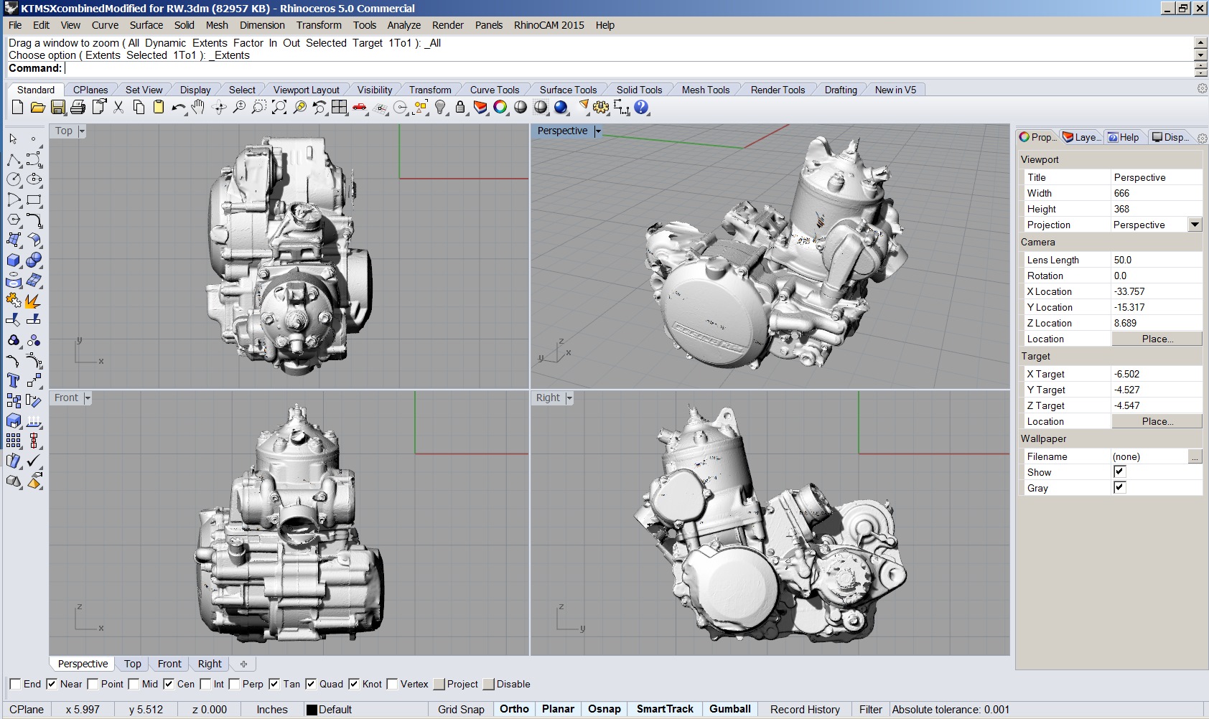Toggle the Quad osnap checkbox
This screenshot has height=719, width=1209.
click(311, 684)
